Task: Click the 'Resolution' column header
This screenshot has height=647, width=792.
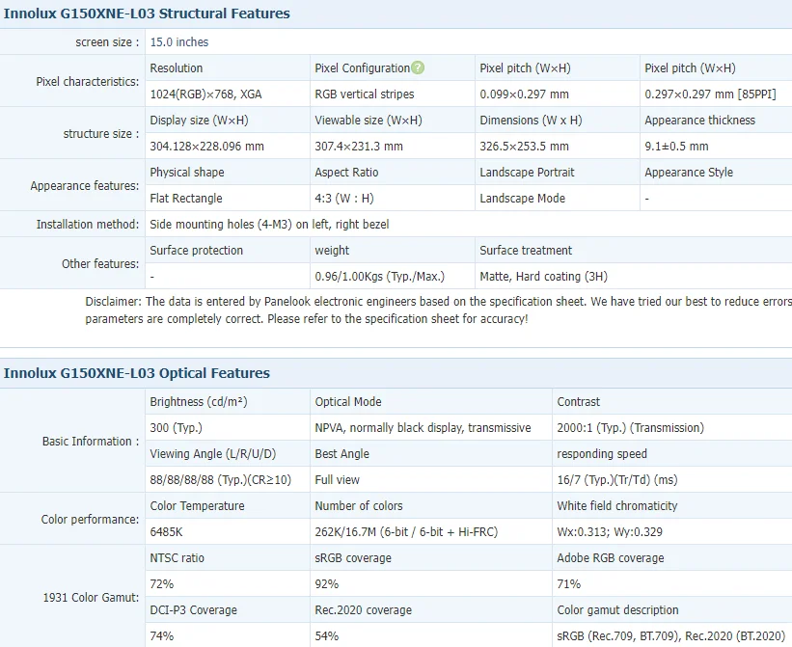Action: (x=177, y=68)
